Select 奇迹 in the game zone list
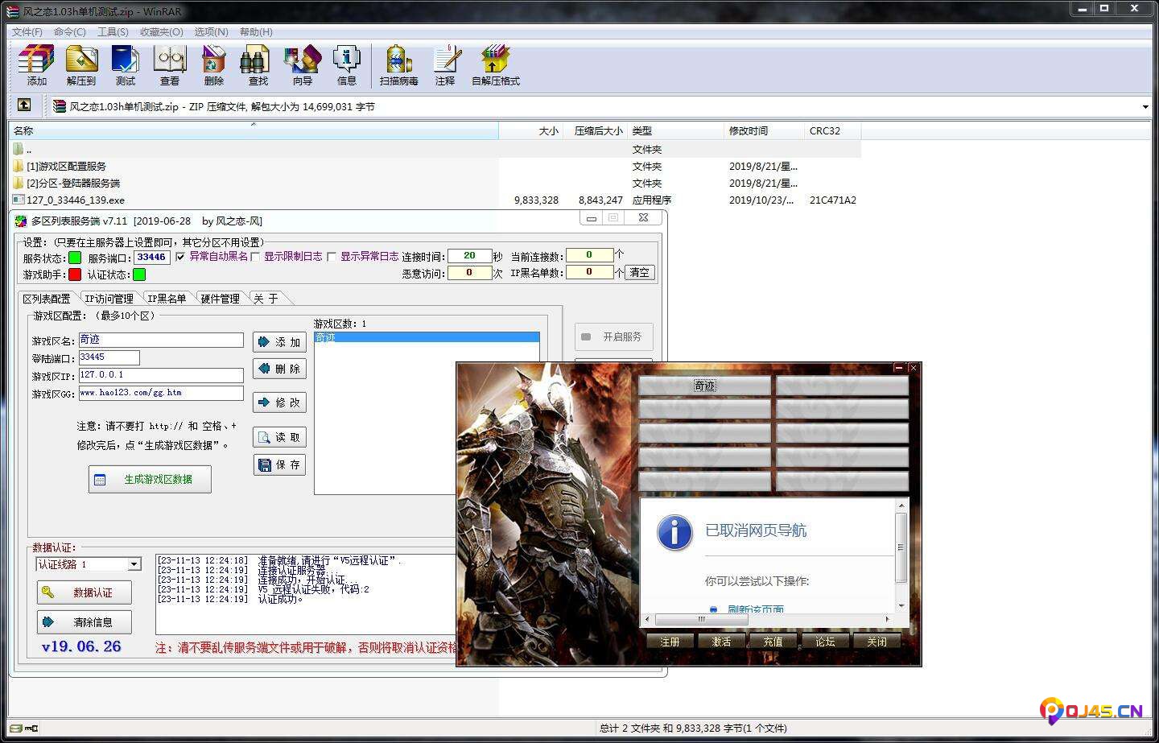The height and width of the screenshot is (743, 1159). point(427,337)
